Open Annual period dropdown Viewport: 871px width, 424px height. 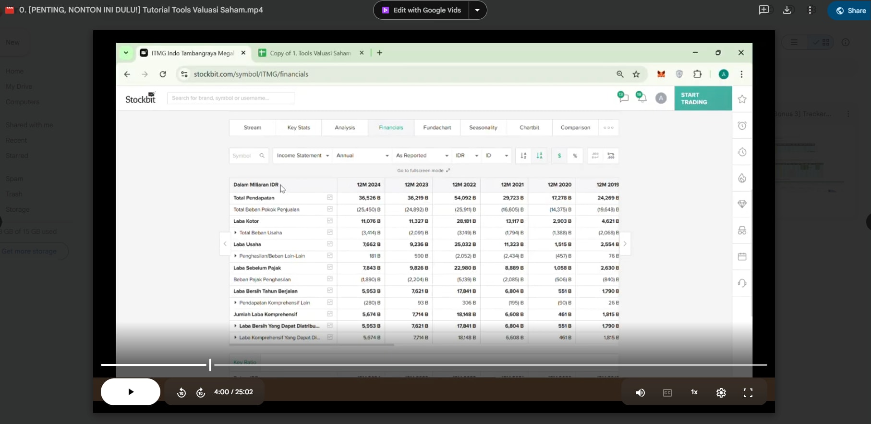click(362, 156)
